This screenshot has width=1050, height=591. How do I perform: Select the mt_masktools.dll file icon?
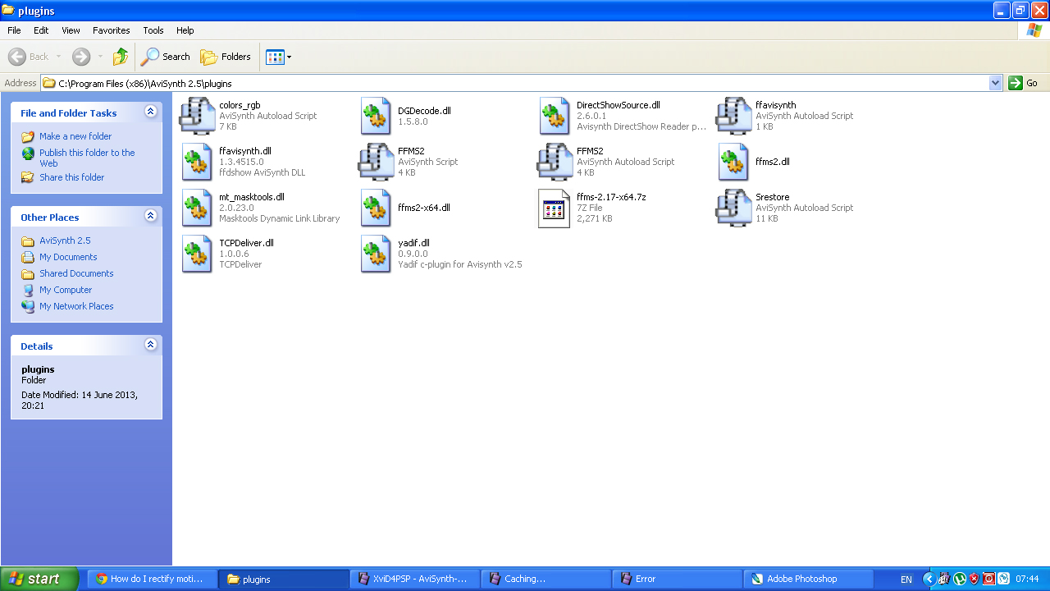tap(197, 208)
